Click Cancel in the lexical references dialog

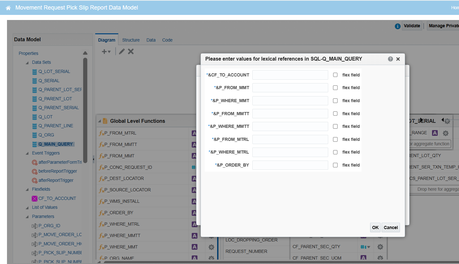[x=391, y=228]
